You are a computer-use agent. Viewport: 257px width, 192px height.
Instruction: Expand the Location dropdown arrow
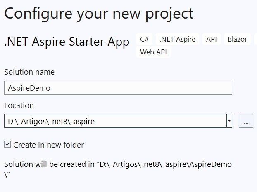point(229,121)
